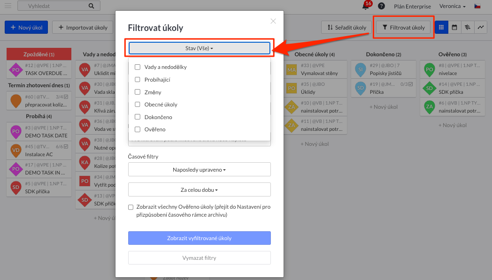Open the chart statistics view icon

point(481,28)
